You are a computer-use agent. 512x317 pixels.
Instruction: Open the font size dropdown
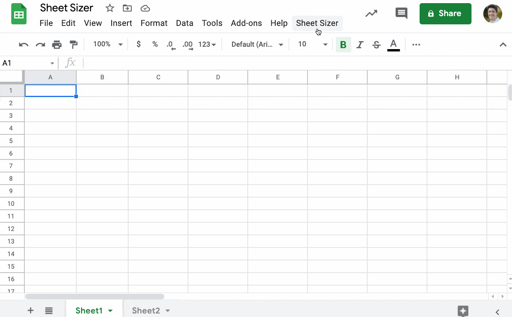pos(311,44)
